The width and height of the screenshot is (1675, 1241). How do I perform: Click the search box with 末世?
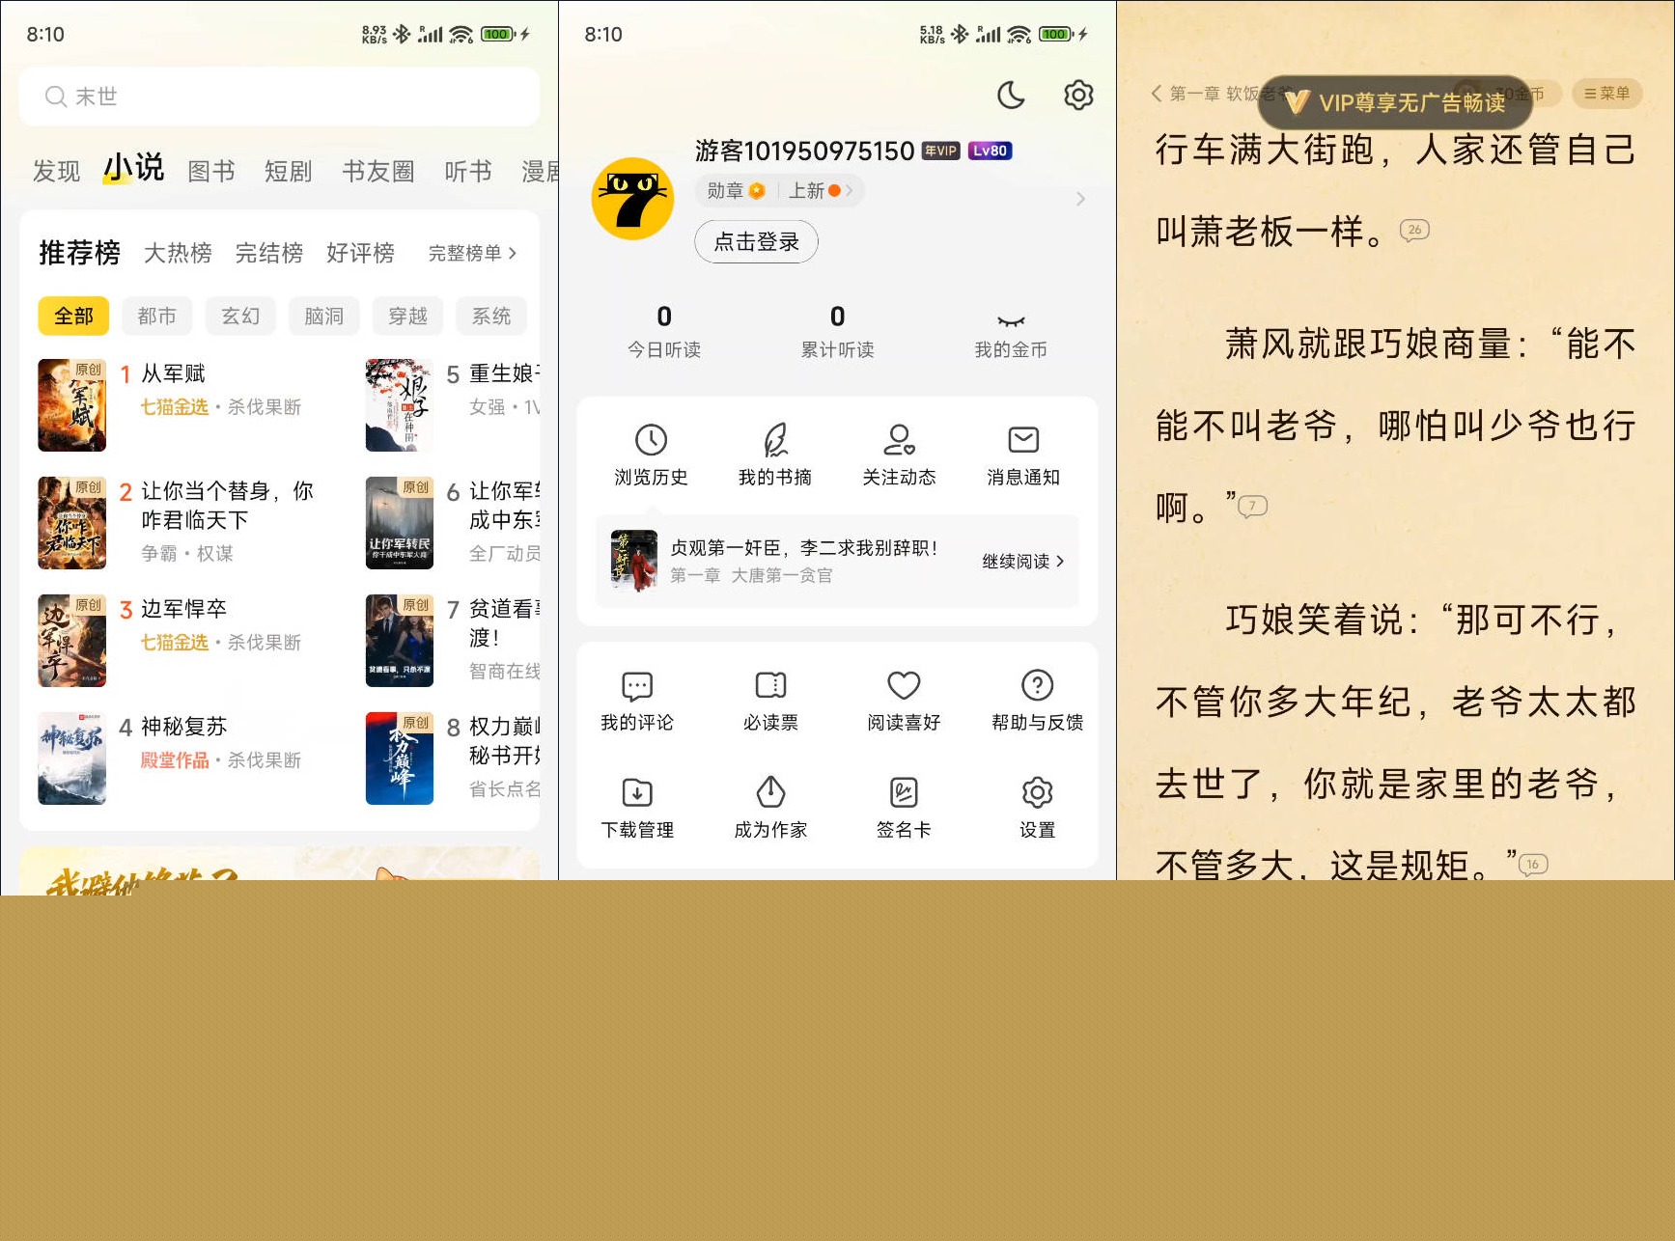coord(279,97)
